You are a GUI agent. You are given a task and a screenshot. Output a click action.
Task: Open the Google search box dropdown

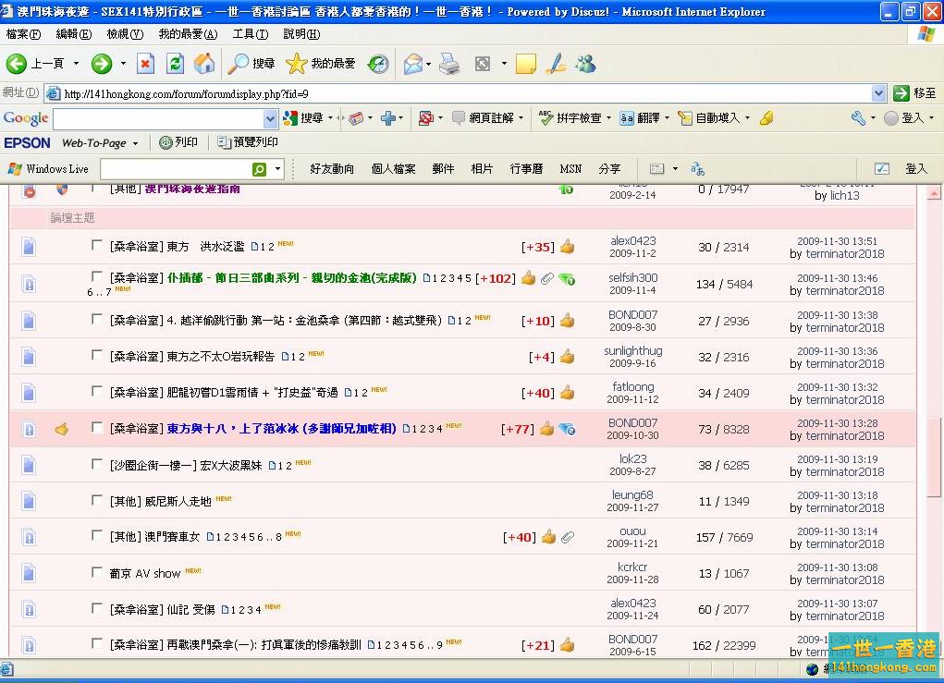pos(270,118)
